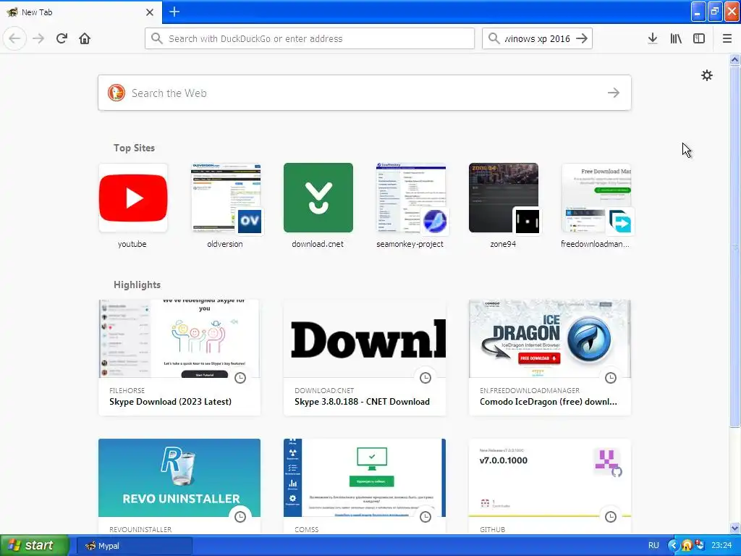The height and width of the screenshot is (556, 741).
Task: Open the download.cnet top site tile
Action: click(x=318, y=198)
